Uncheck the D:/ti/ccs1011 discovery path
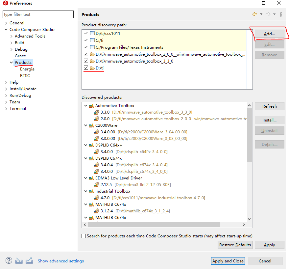This screenshot has width=289, height=269. point(86,33)
